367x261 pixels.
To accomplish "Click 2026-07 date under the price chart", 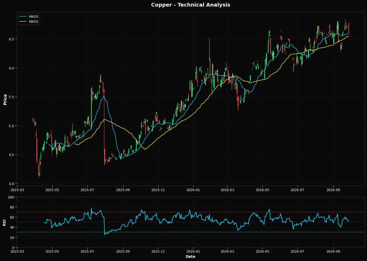I will coord(297,190).
